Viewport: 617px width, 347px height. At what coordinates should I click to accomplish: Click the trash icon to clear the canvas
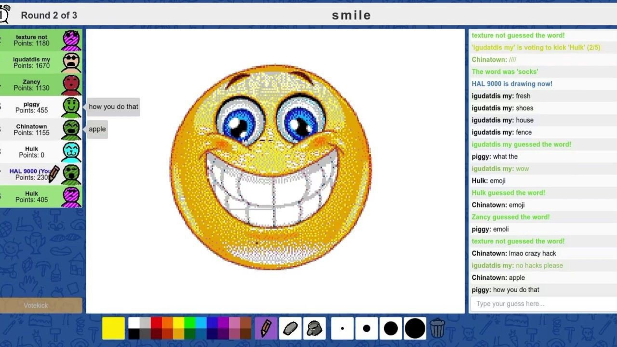coord(438,328)
